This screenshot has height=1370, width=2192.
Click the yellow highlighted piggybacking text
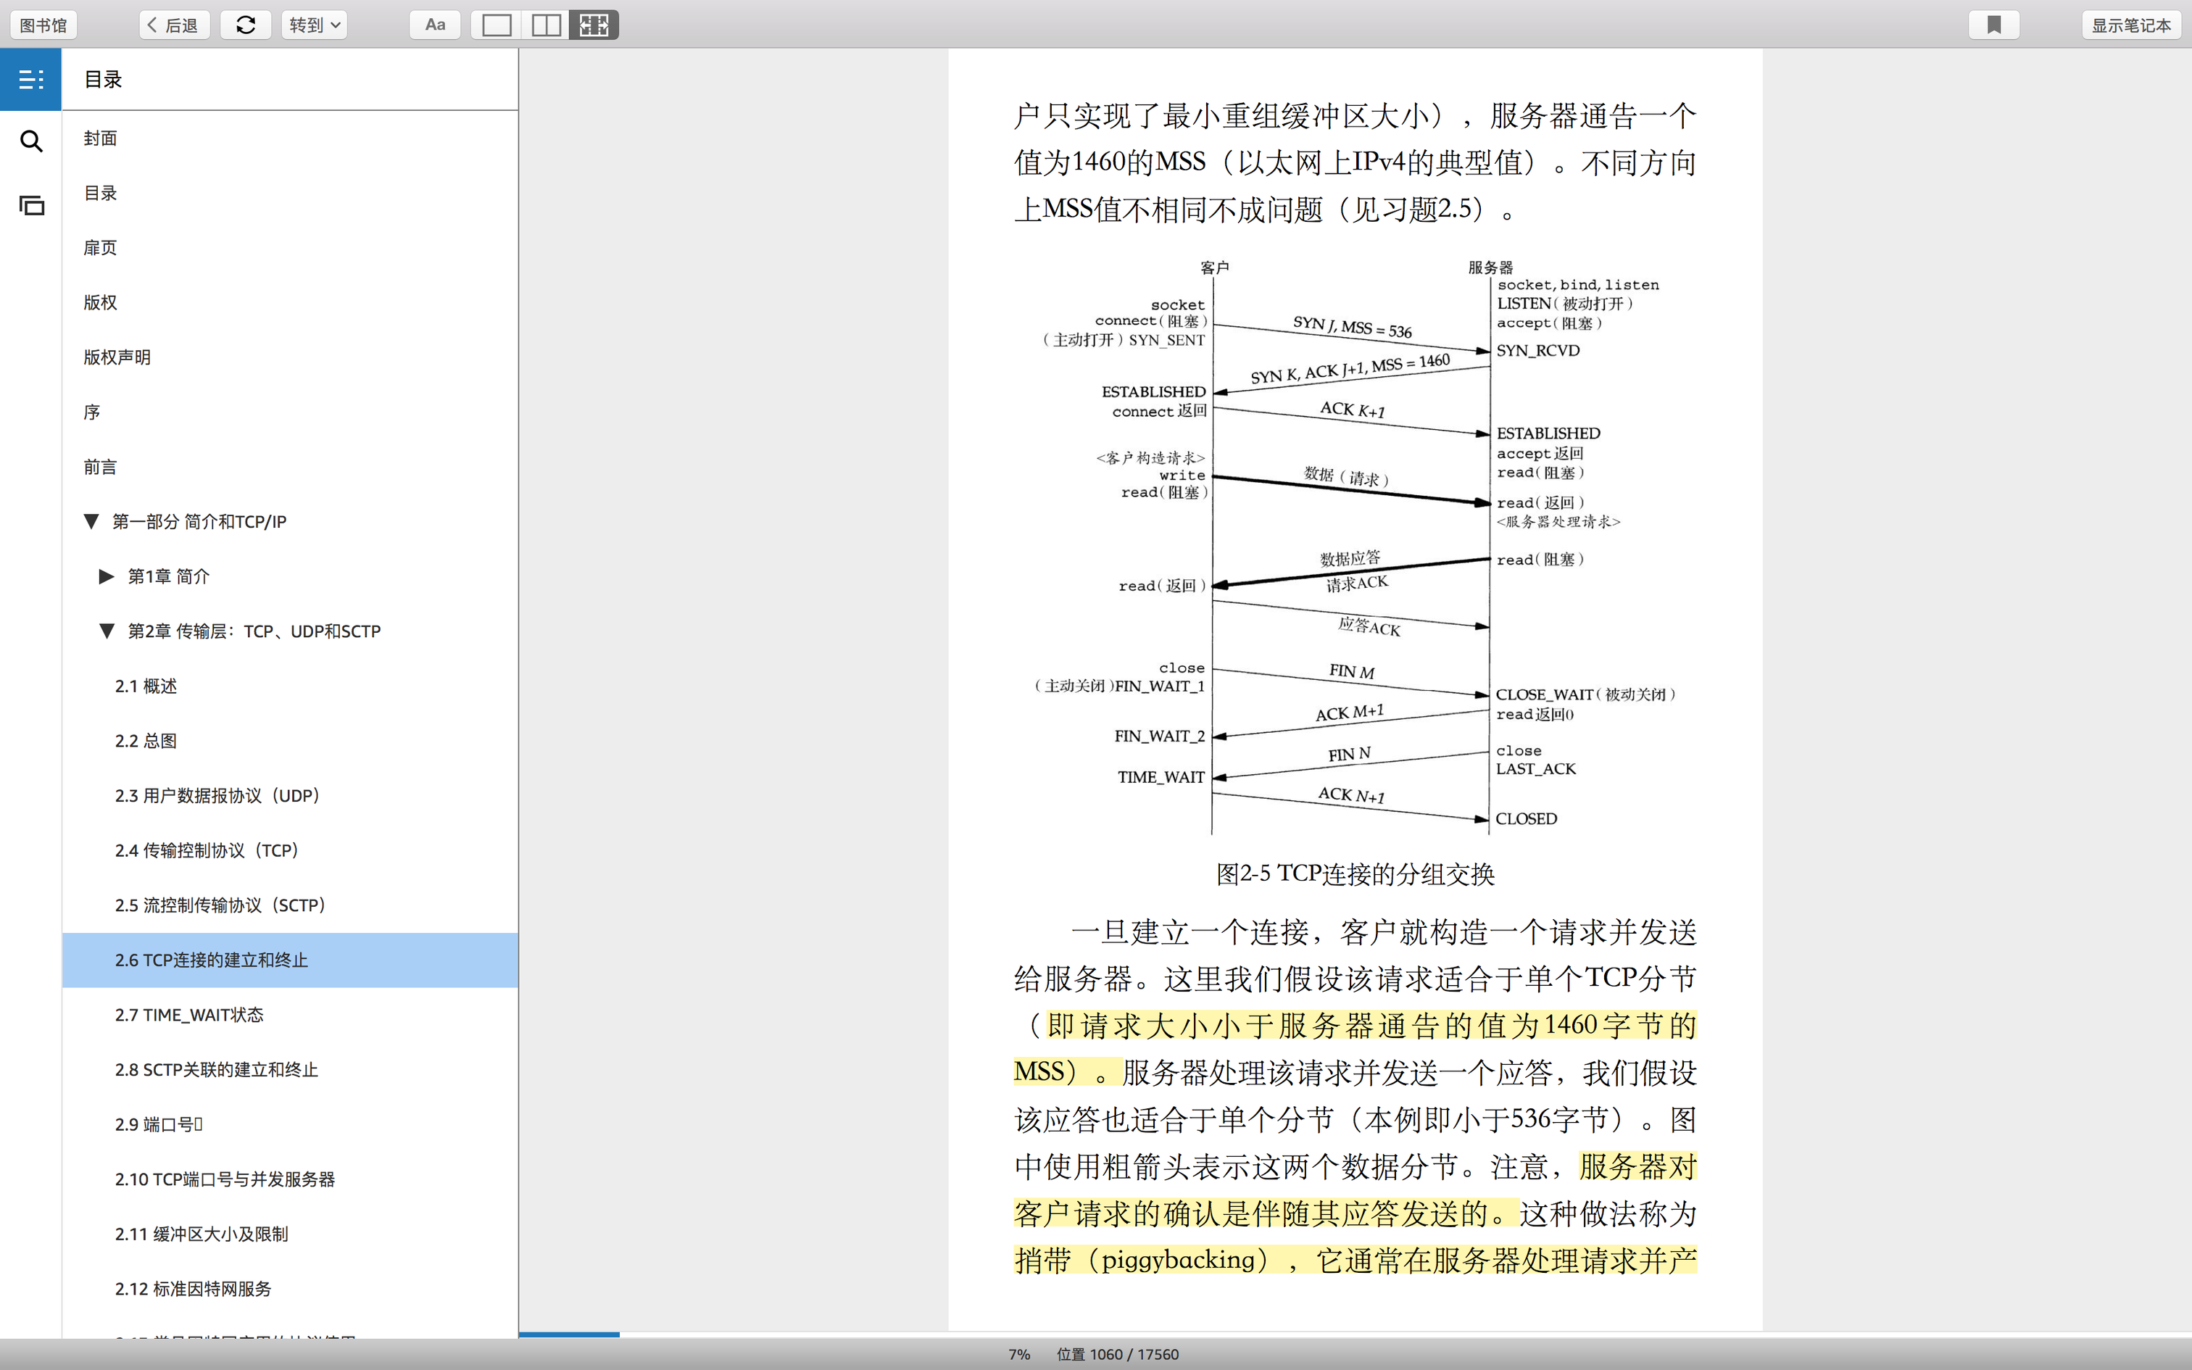click(1177, 1261)
